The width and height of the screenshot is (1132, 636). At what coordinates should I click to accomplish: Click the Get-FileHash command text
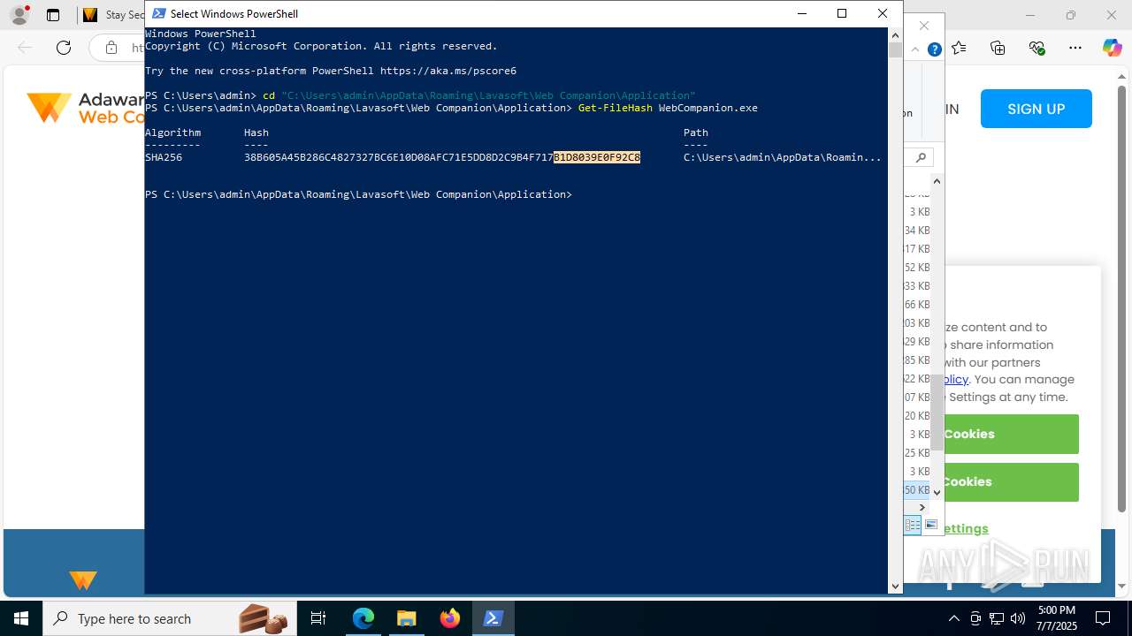(x=616, y=108)
